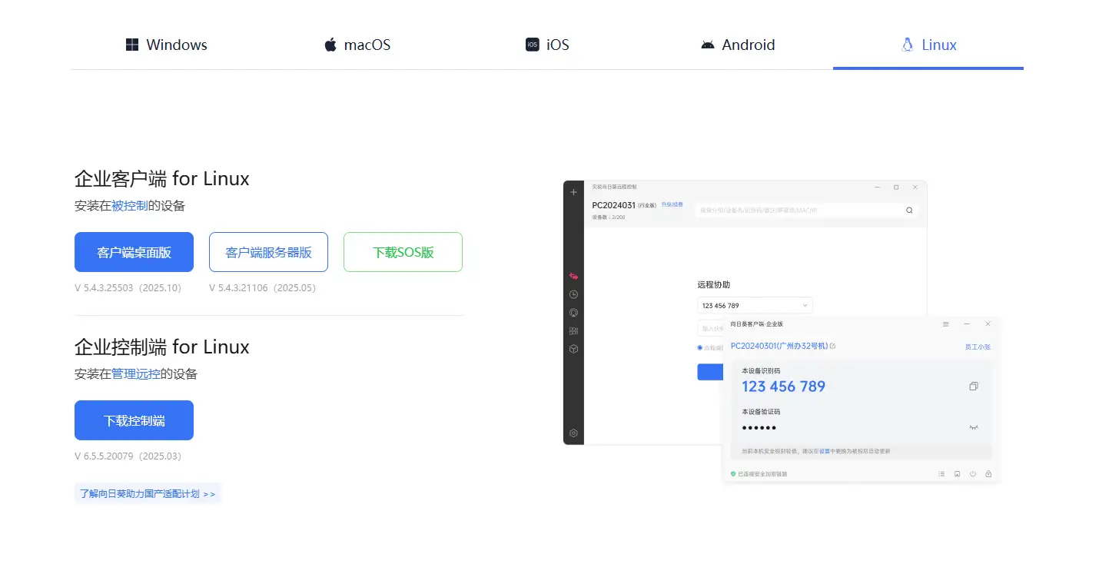
Task: Click the power icon in the client status bar
Action: click(972, 474)
